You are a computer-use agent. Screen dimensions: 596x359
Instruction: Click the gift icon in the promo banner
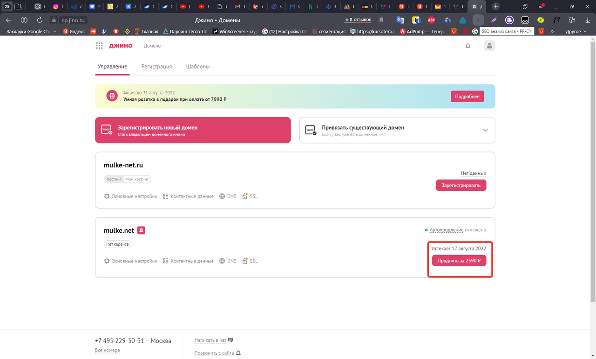pos(112,96)
